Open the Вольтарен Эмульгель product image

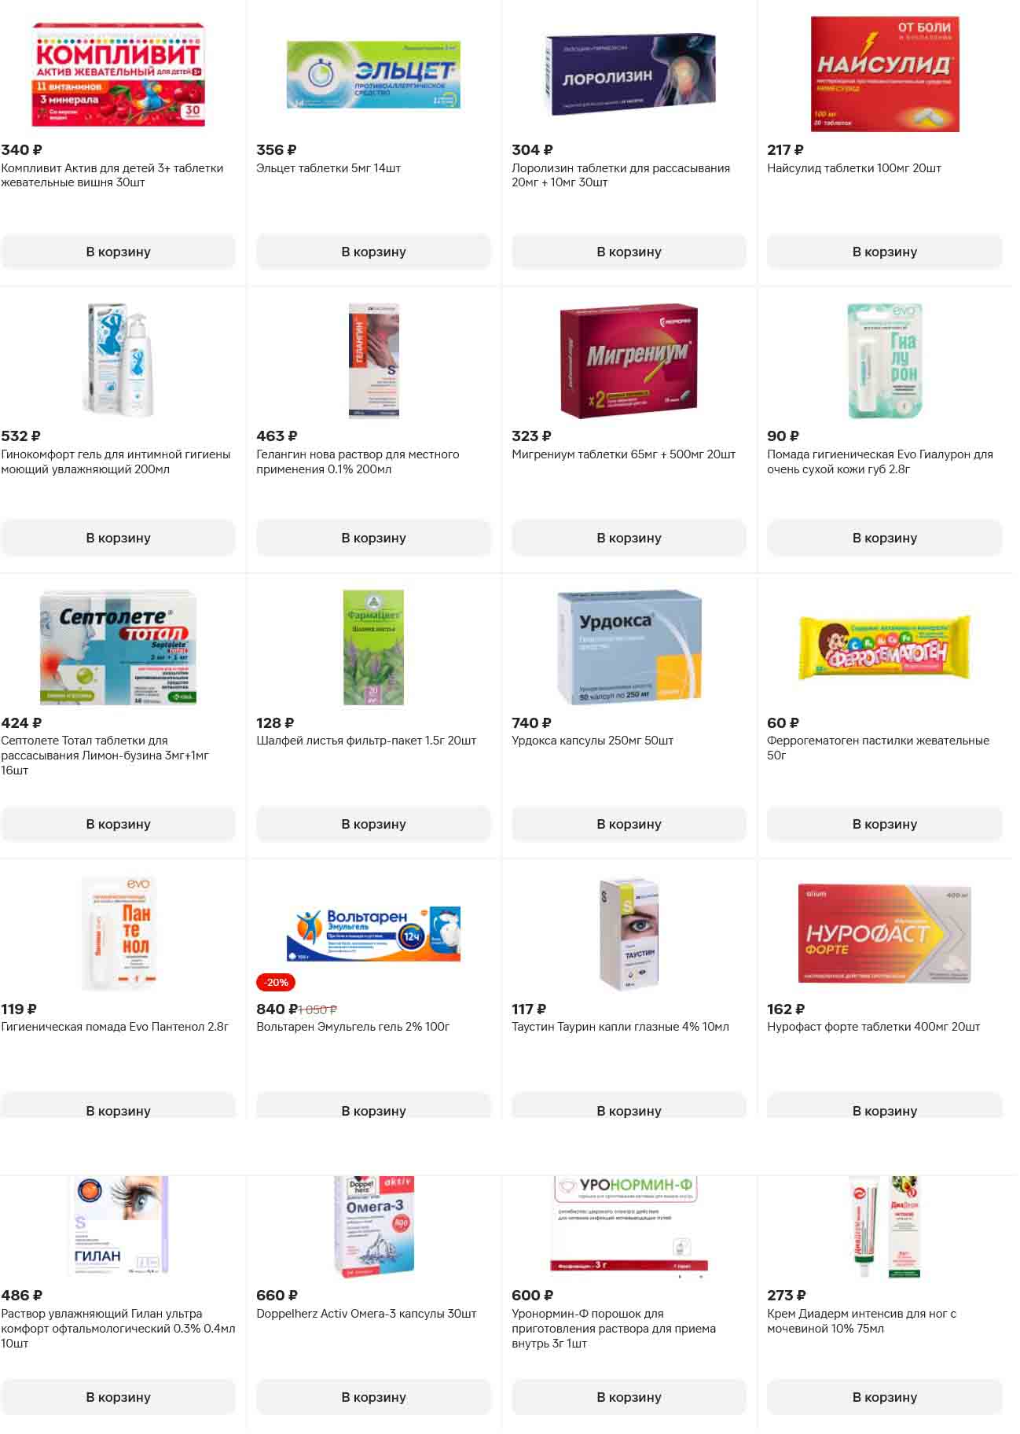[373, 933]
